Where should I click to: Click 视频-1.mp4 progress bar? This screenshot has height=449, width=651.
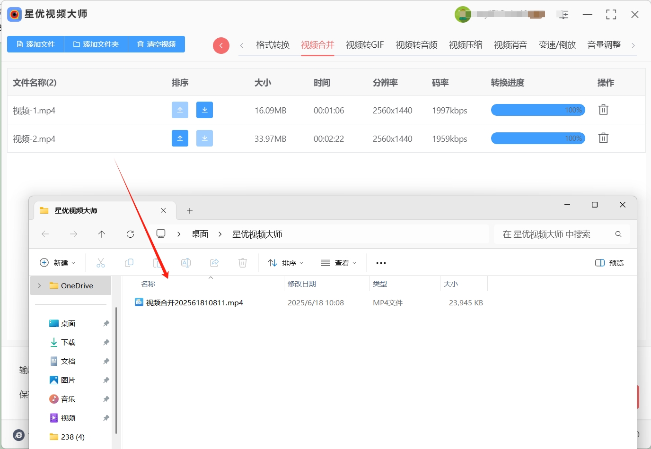[538, 110]
